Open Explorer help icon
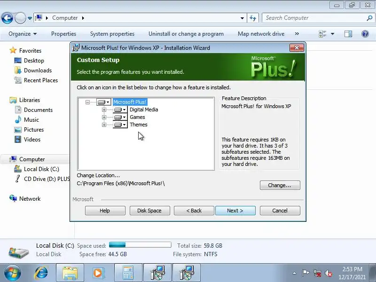 point(365,34)
